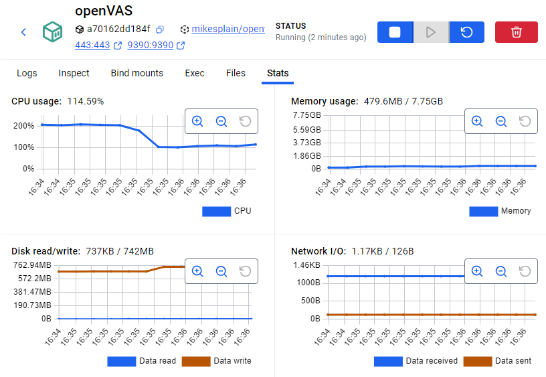Screen dimensions: 546x377
Task: Open the 9390:9390 port link
Action: click(151, 46)
